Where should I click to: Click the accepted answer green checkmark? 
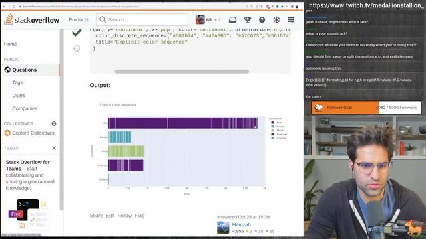click(77, 33)
